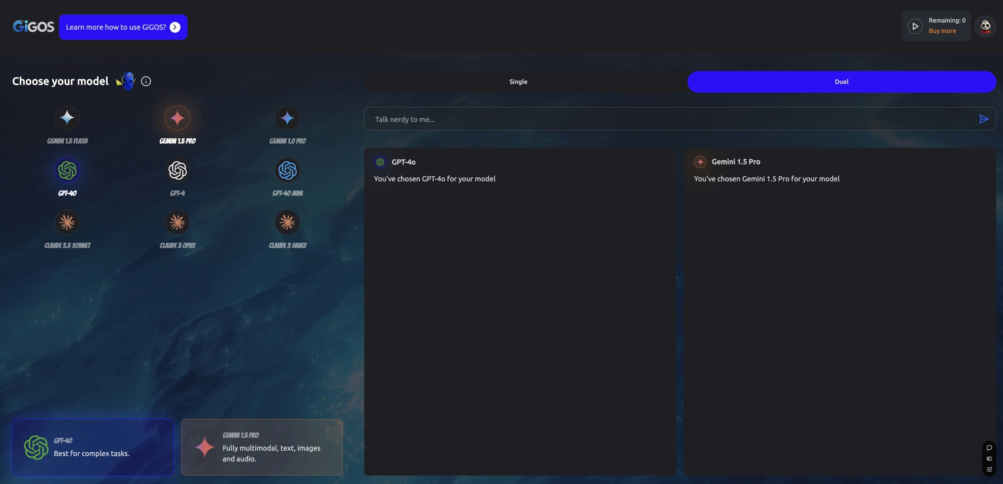
Task: Choose the GPT-4 model icon
Action: [x=177, y=170]
